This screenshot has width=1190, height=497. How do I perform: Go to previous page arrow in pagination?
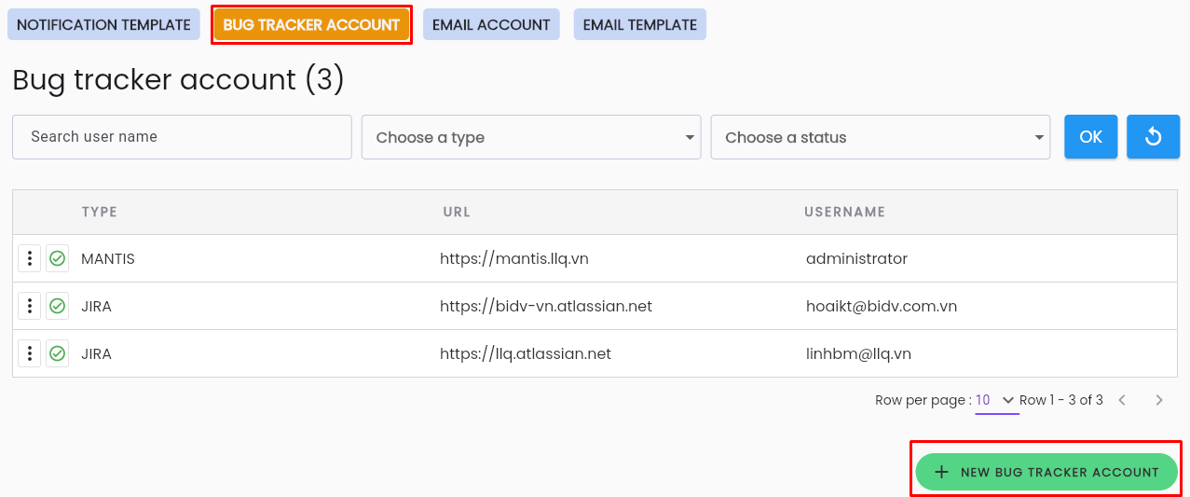click(1122, 400)
